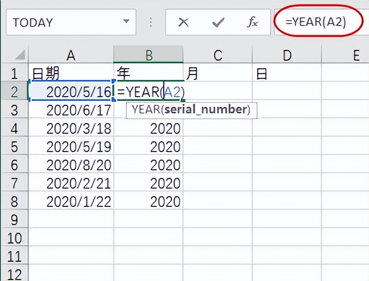
Task: Click cell A2 with date 2020/5/16
Action: tap(71, 91)
